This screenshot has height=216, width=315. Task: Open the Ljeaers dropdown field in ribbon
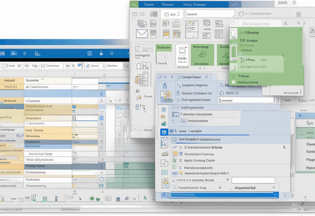pos(210,14)
